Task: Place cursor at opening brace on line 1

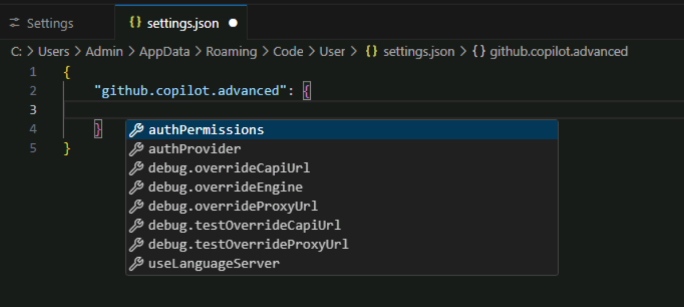Action: (67, 72)
